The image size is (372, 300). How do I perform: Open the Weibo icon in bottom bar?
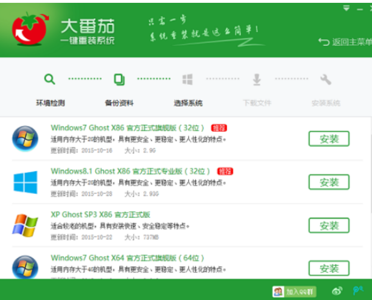(337, 291)
